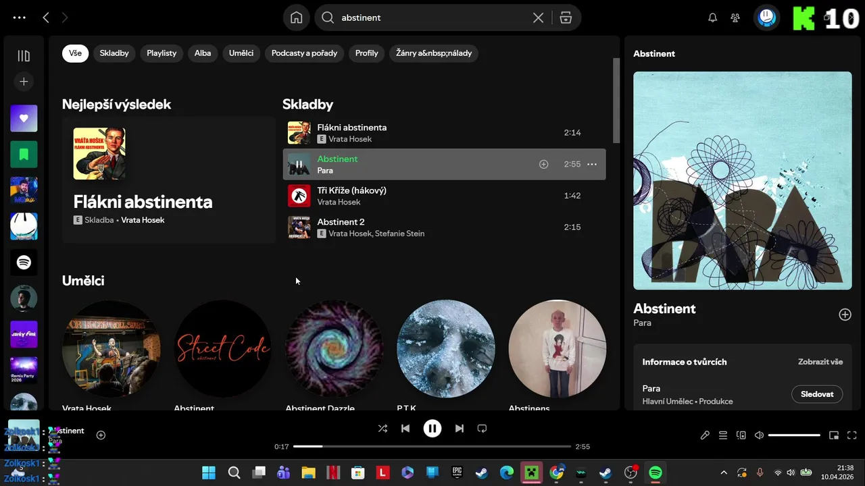Open Netflix from the taskbar
This screenshot has height=486, width=865.
tap(332, 473)
